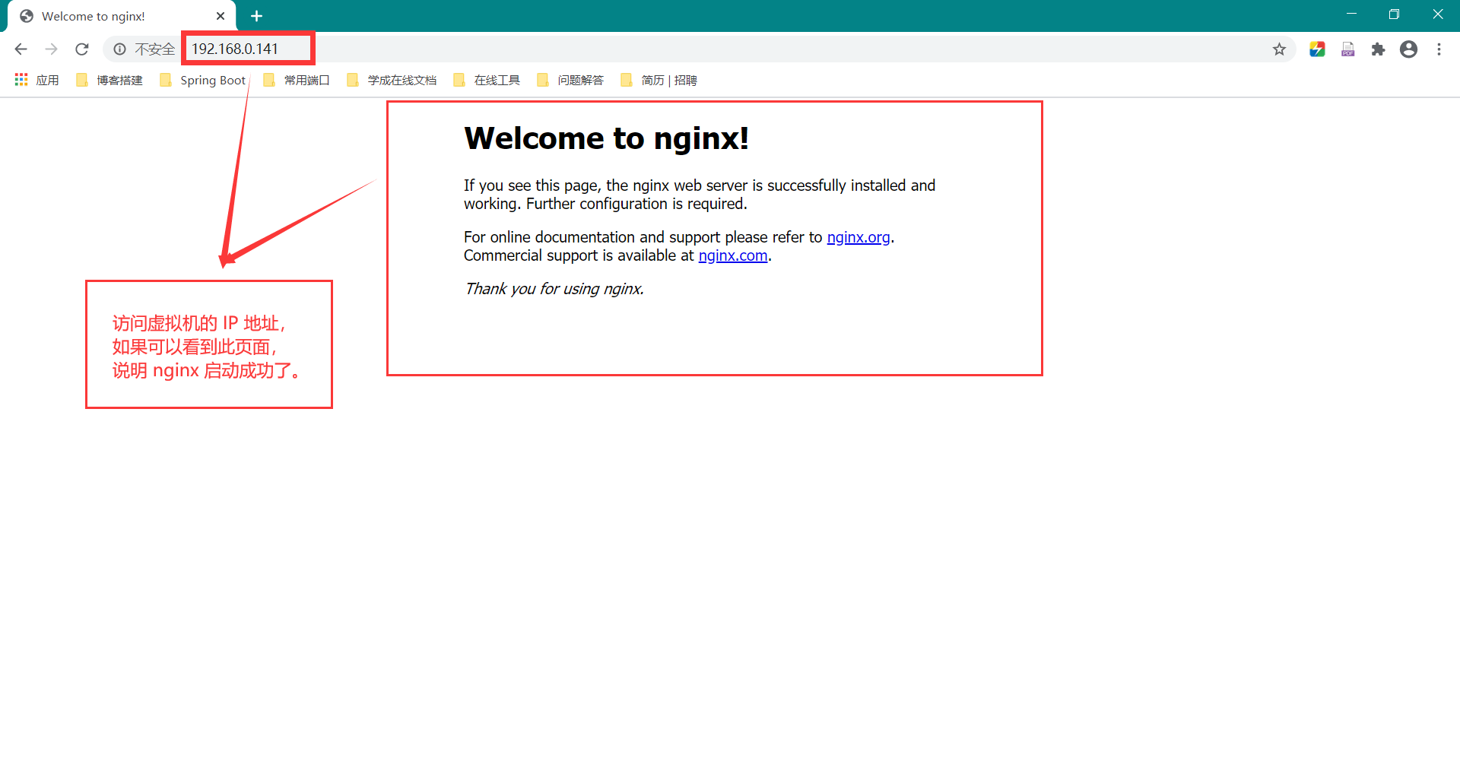Follow the nginx.org link
Screen dimensions: 1460x783
click(x=858, y=237)
